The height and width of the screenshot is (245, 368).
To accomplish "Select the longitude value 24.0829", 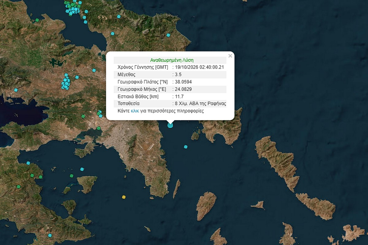I will (183, 89).
